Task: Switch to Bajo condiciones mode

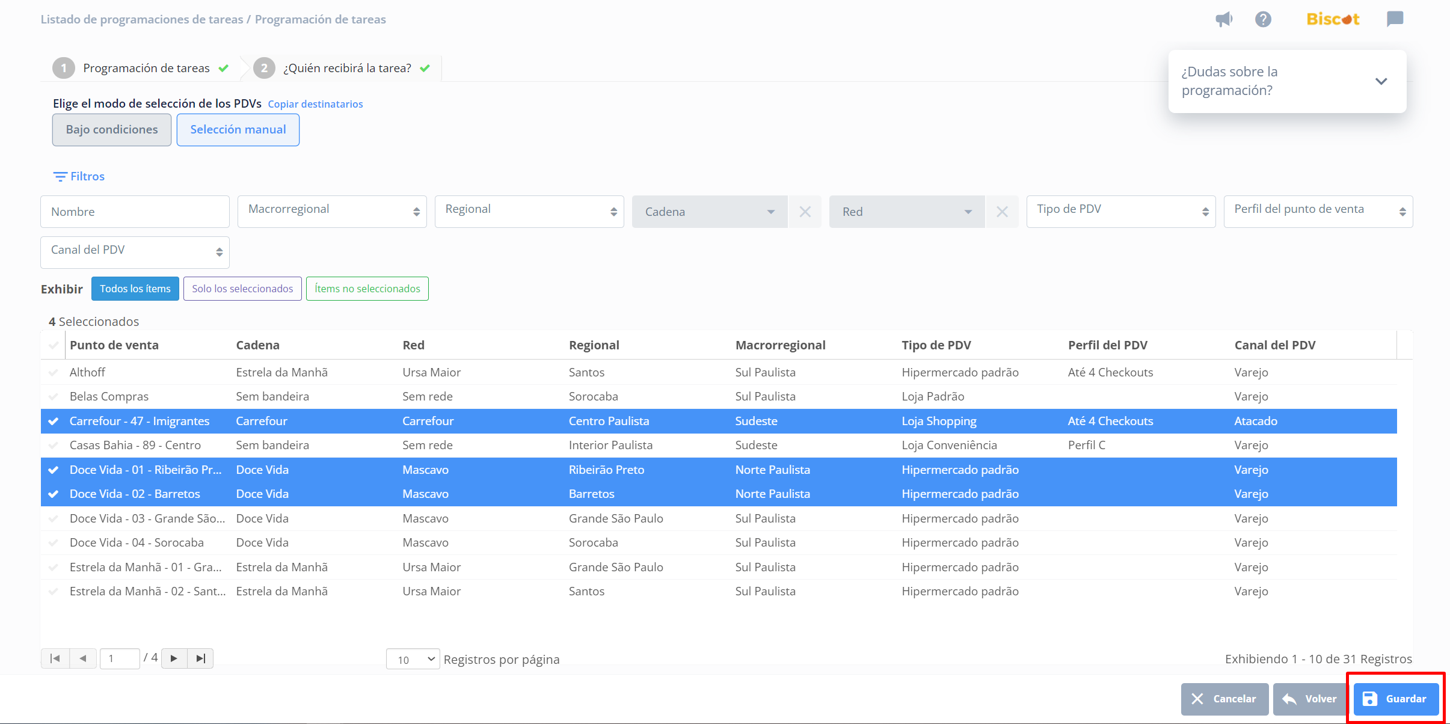Action: 112,130
